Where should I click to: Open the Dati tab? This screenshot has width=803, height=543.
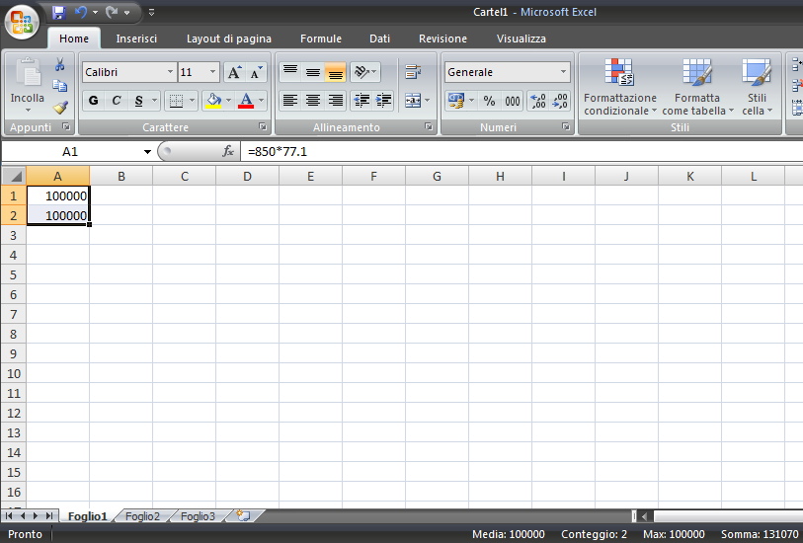click(x=379, y=39)
